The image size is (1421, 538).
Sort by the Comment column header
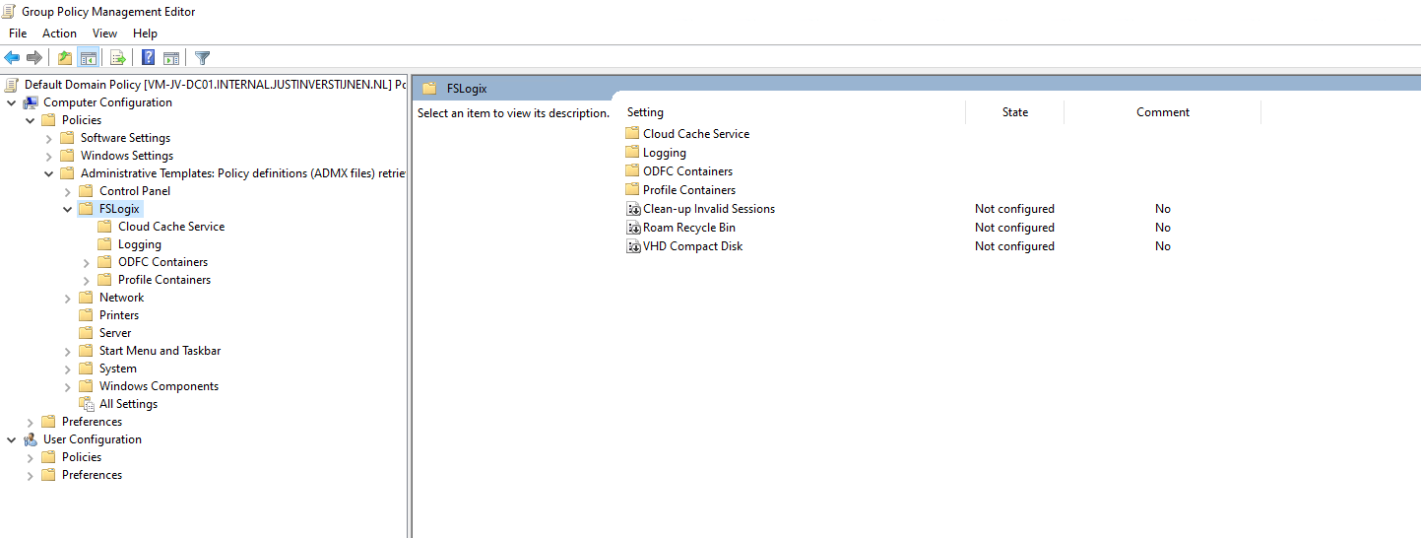[x=1163, y=112]
